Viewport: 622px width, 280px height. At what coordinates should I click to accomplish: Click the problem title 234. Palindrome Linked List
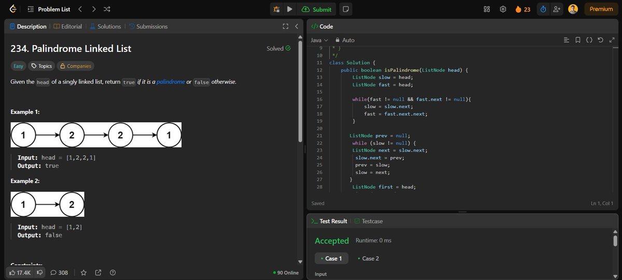coord(71,49)
